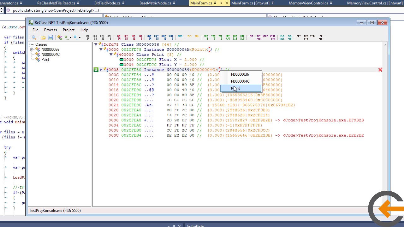
Task: Select the CLS INST class instance type
Action: 282,38
